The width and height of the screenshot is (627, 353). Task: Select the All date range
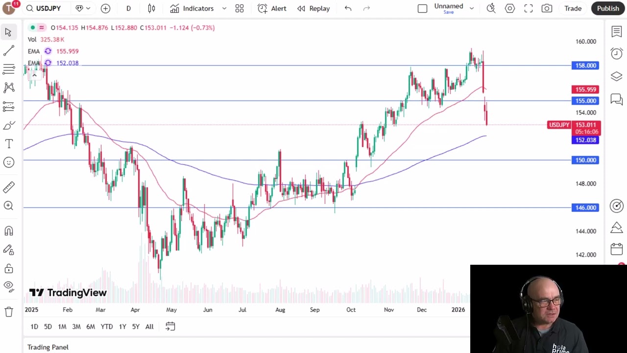[149, 327]
